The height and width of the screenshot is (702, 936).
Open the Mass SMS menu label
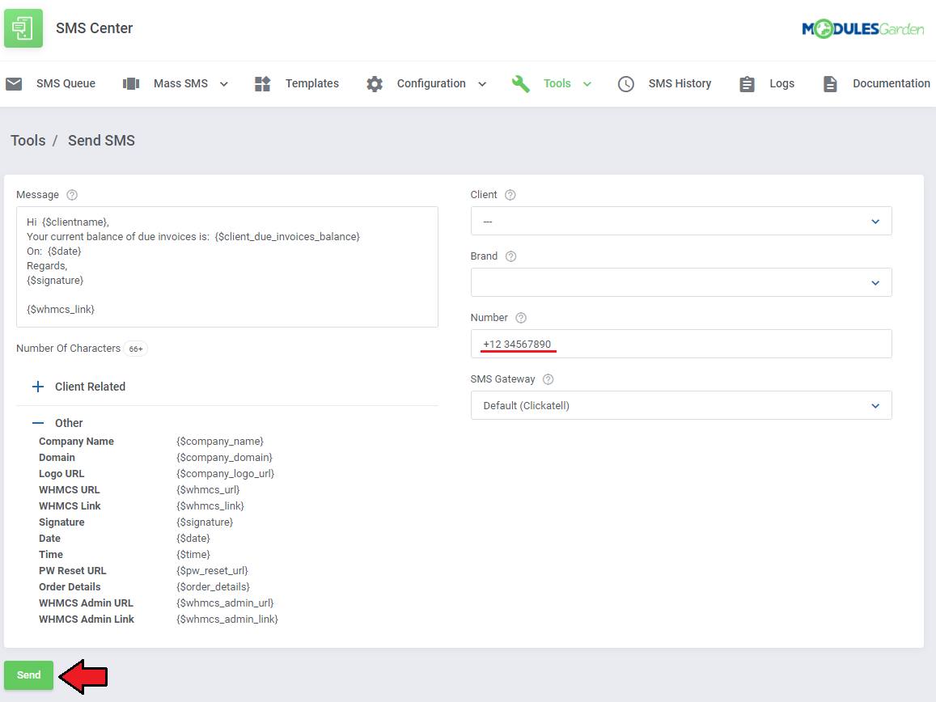pyautogui.click(x=181, y=83)
